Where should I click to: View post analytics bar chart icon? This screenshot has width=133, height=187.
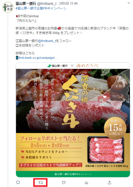[x=86, y=183]
